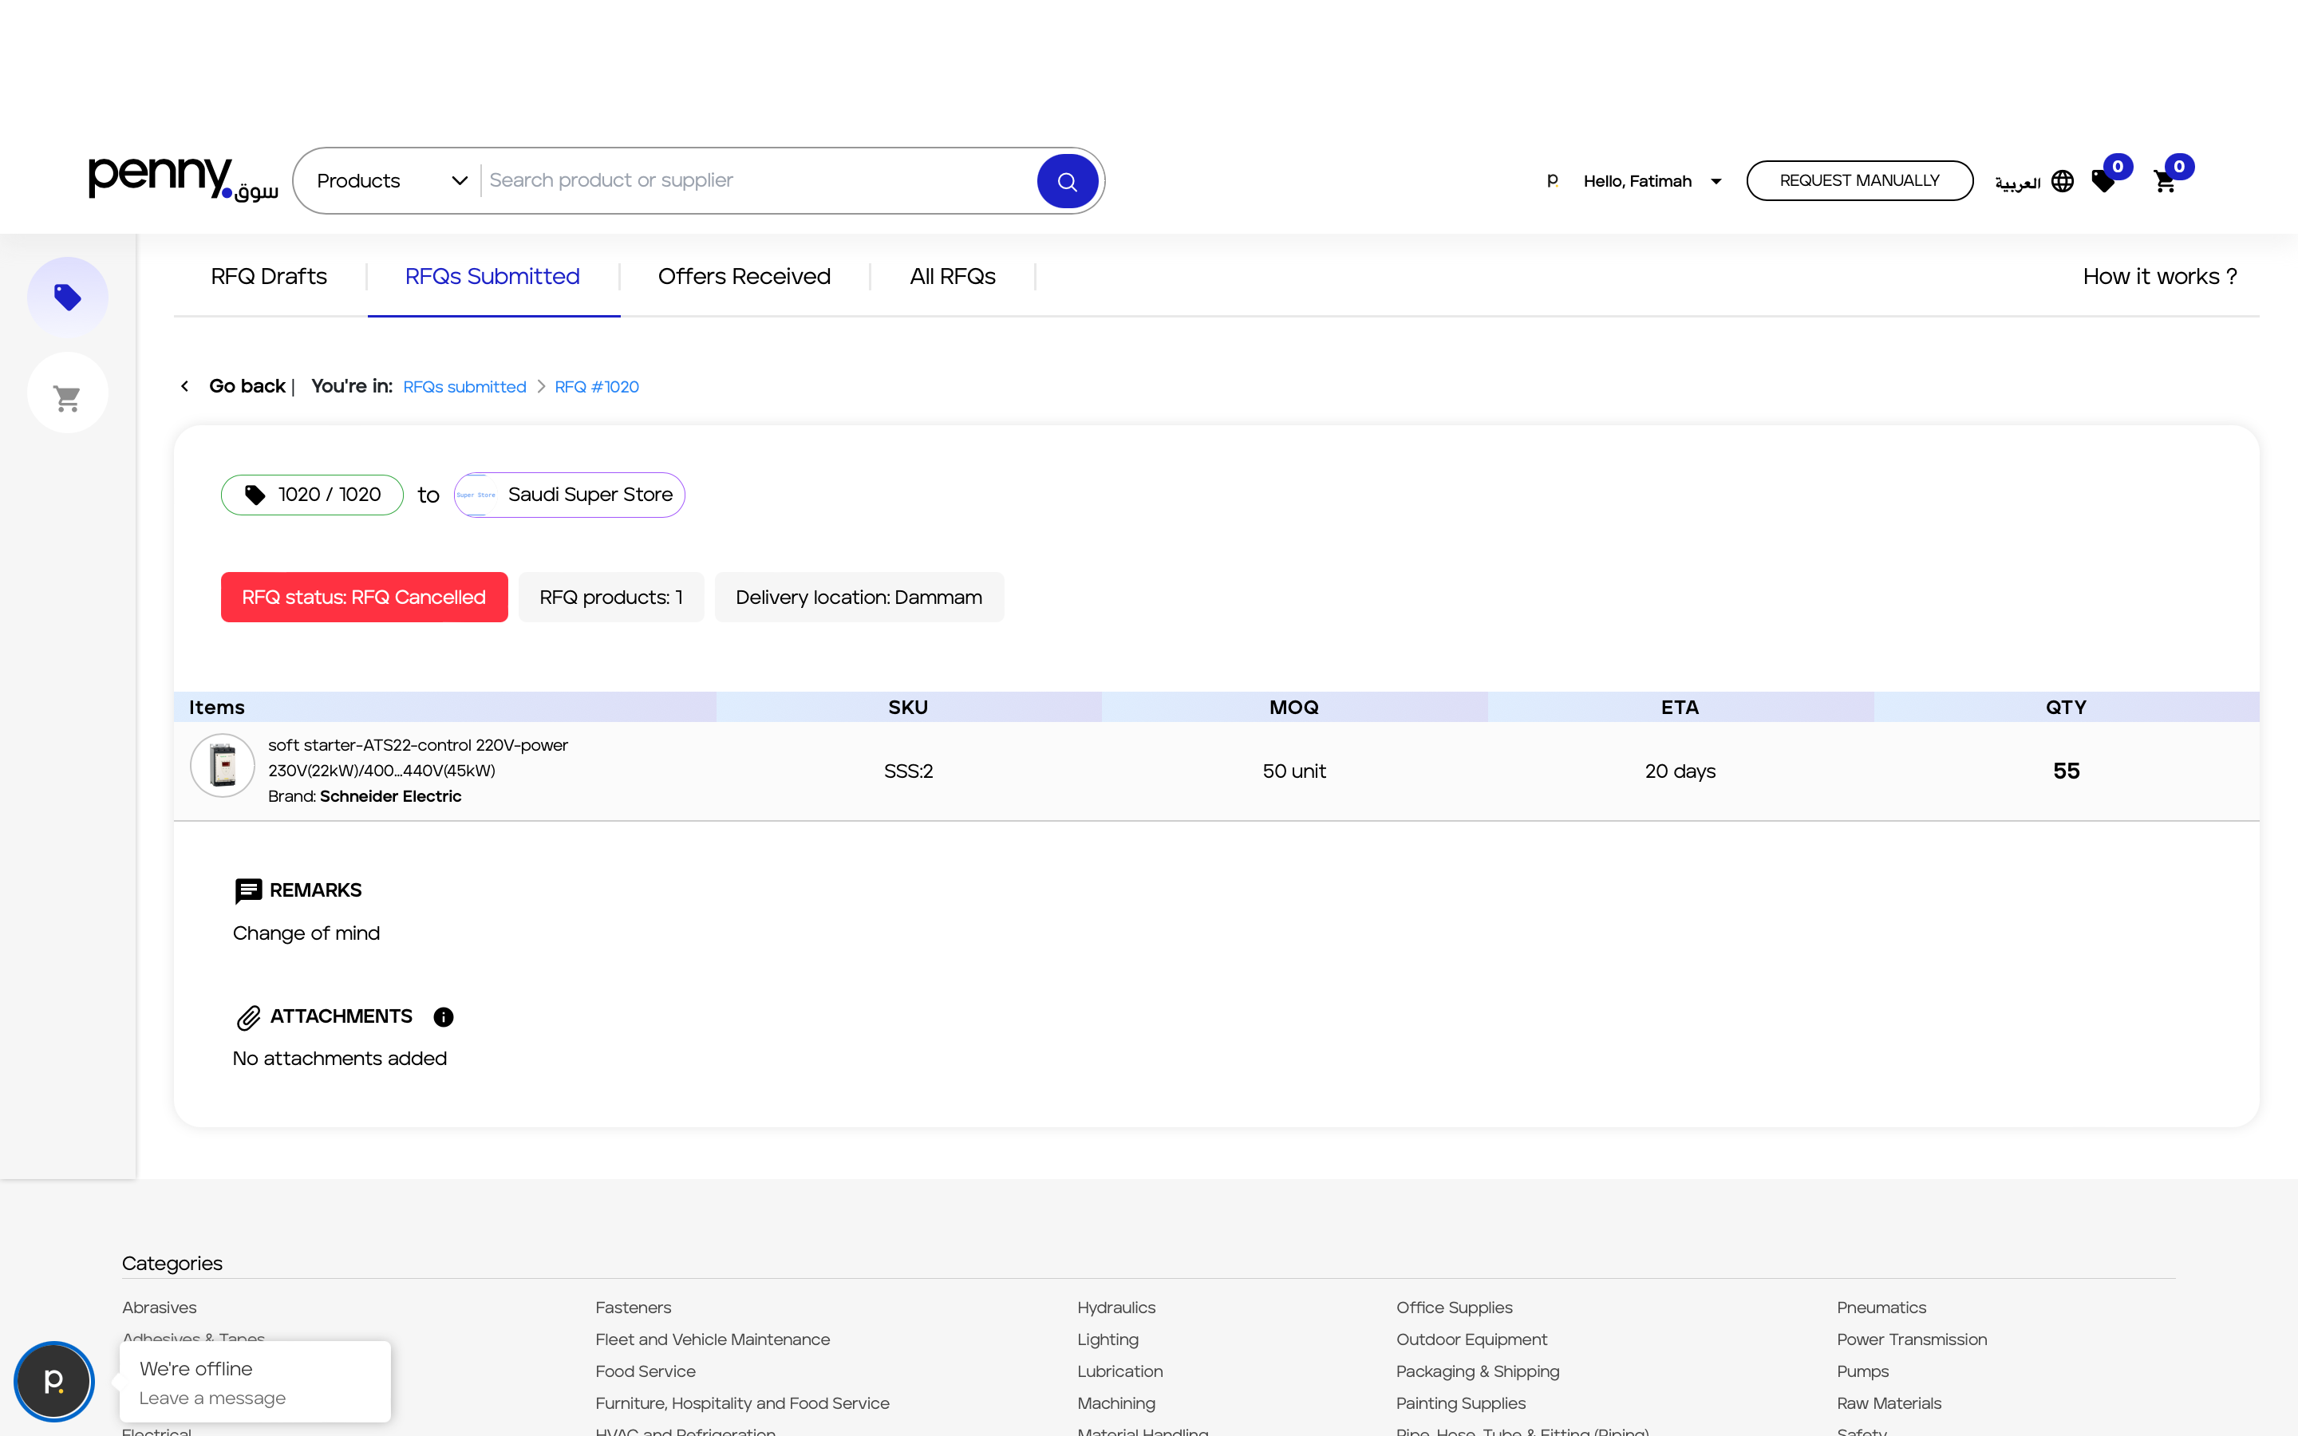Click the Super Store supplier logo
The height and width of the screenshot is (1436, 2298).
pyautogui.click(x=476, y=495)
